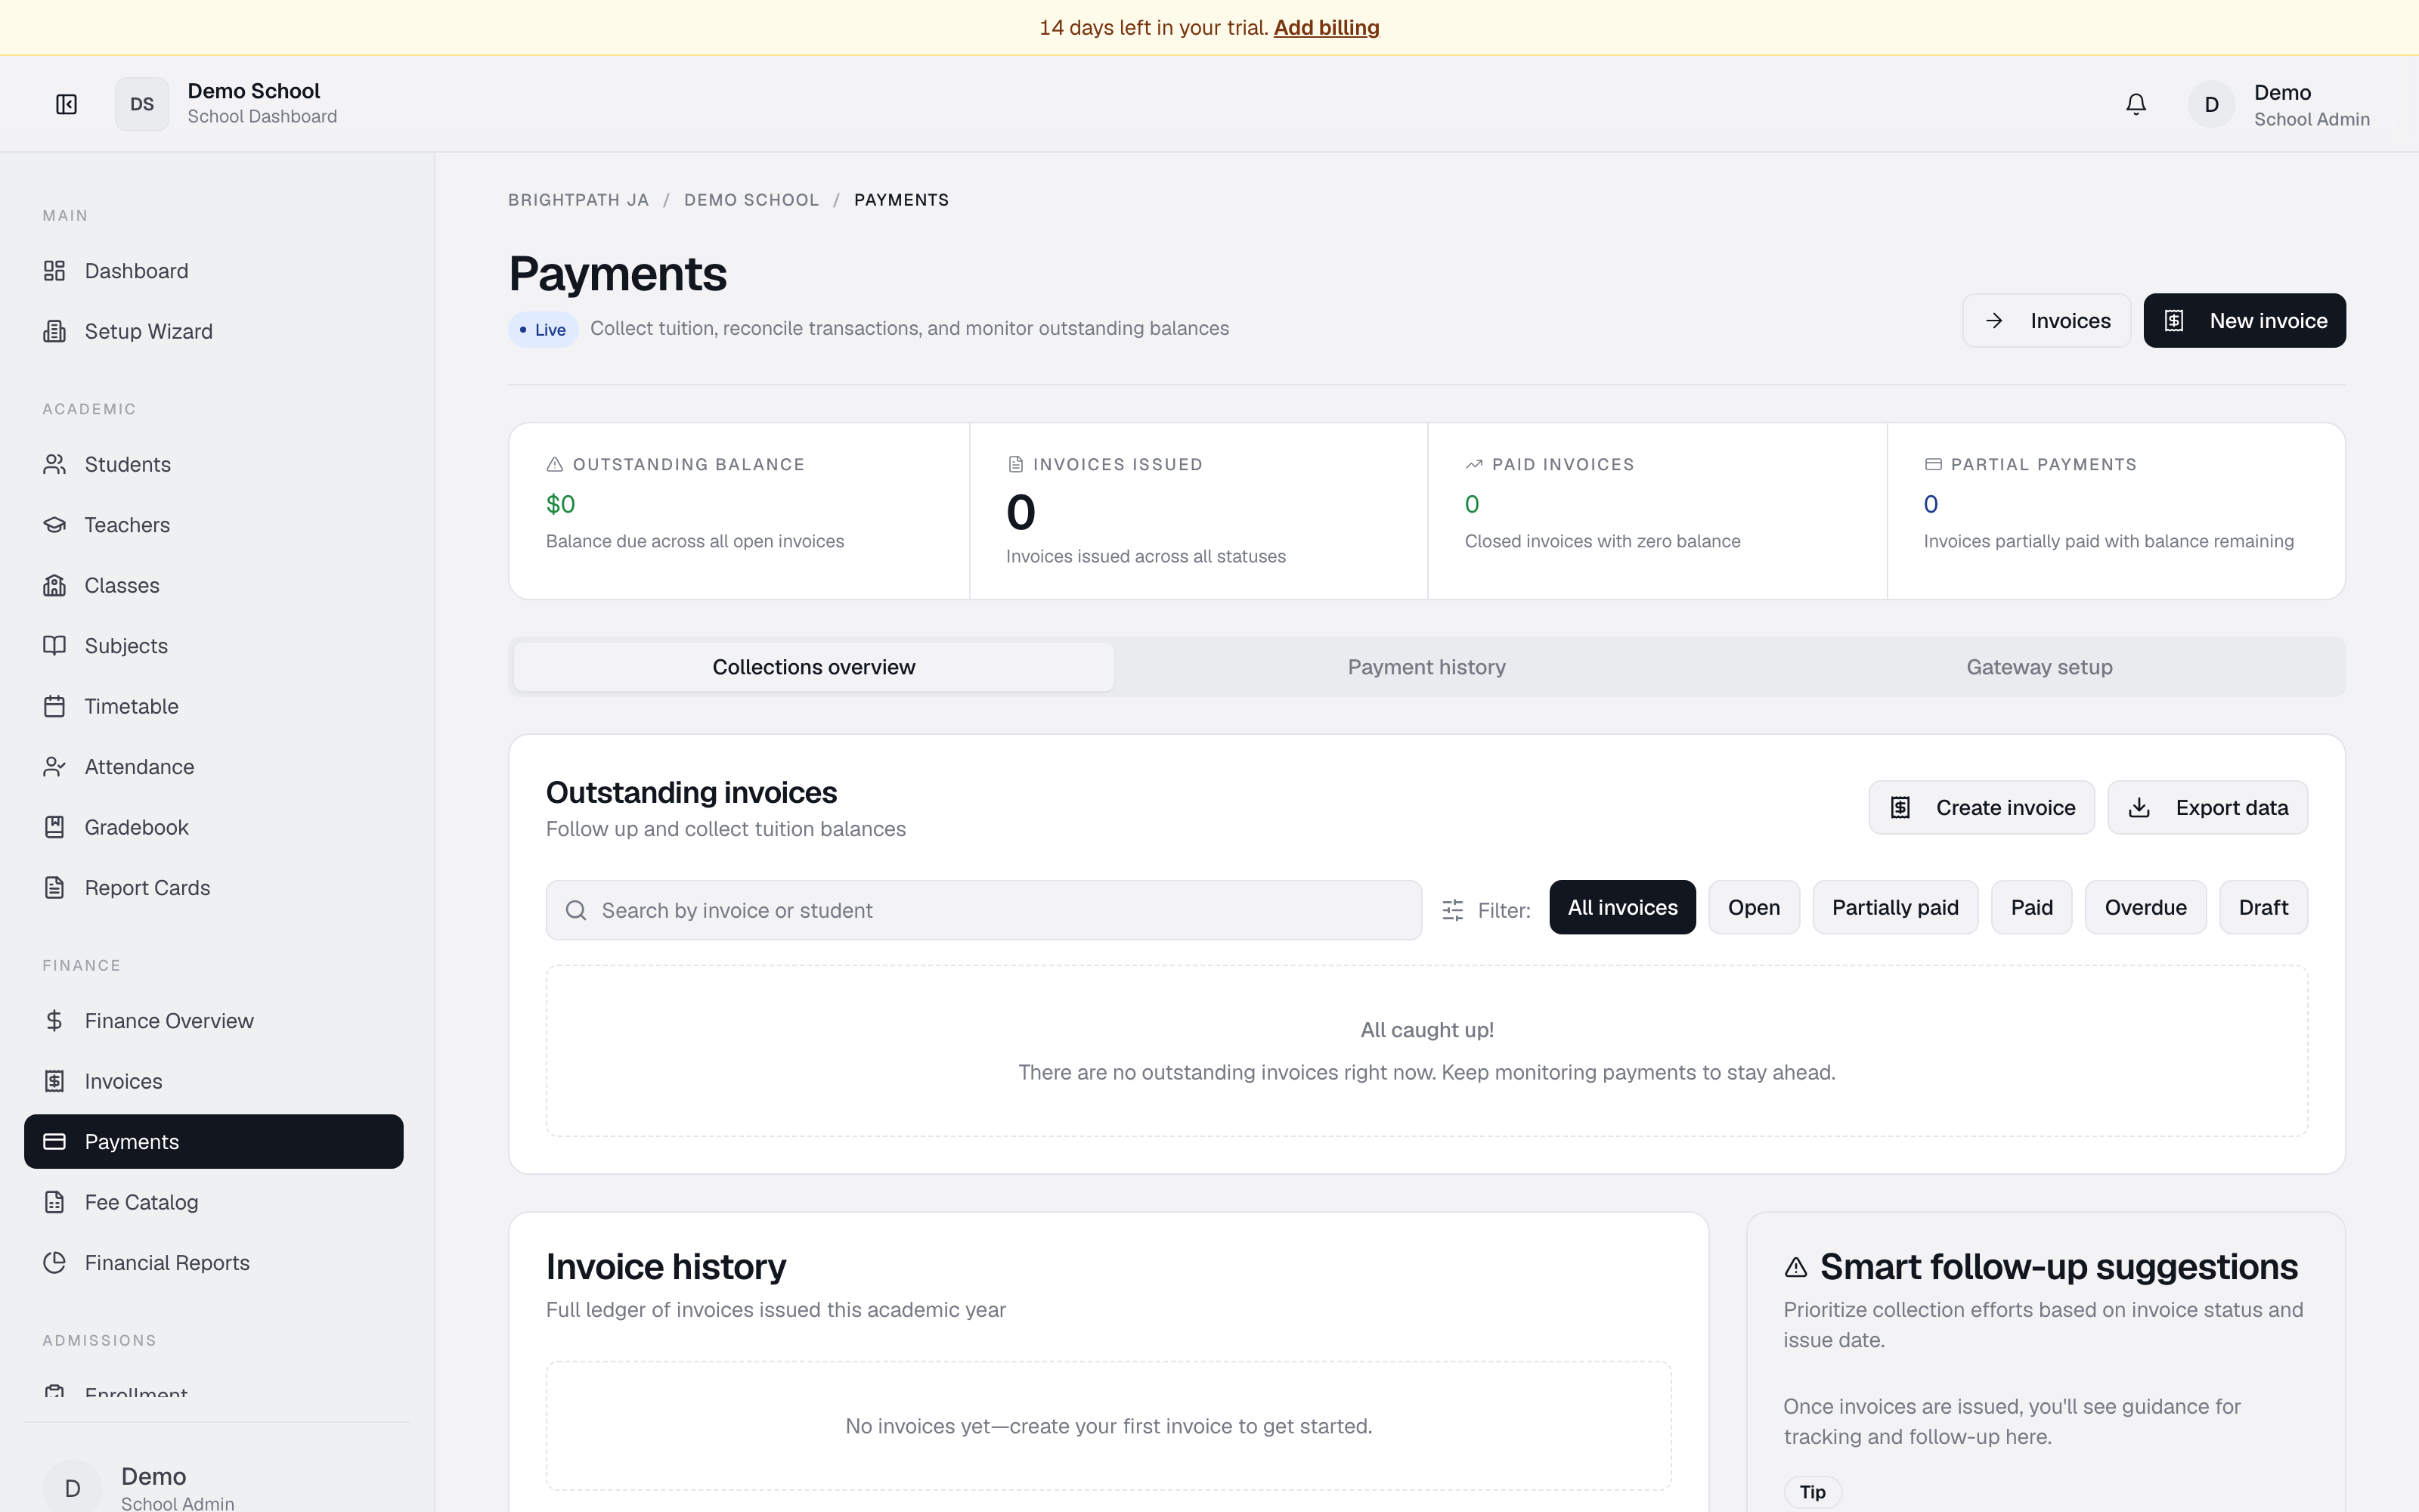Select the All invoices filter

click(x=1622, y=907)
